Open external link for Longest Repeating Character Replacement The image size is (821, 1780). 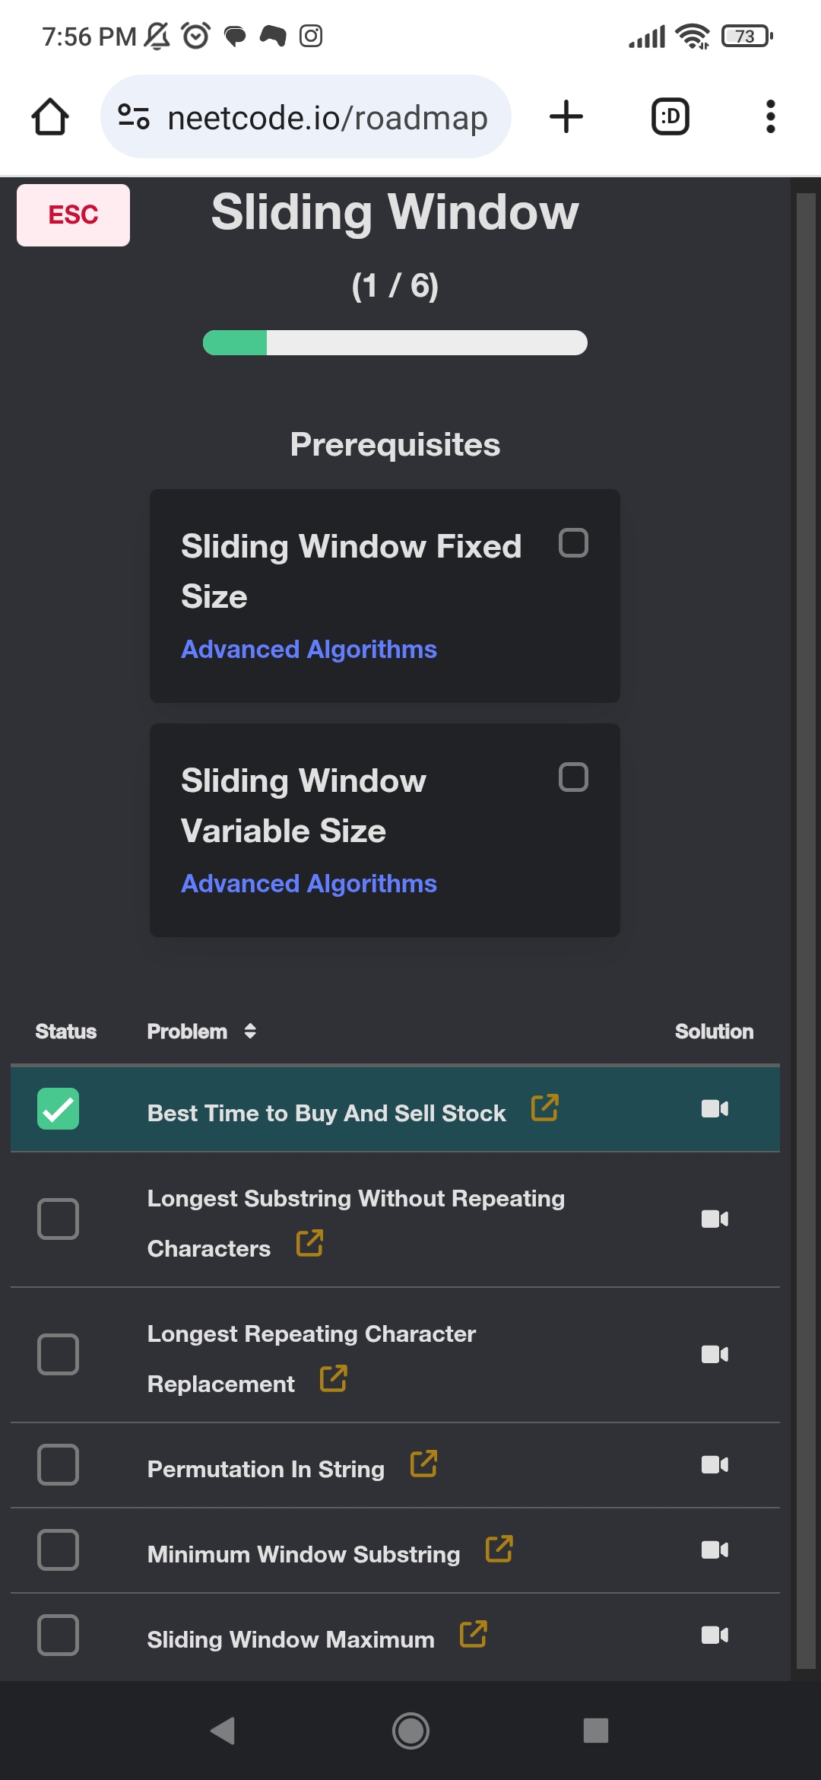(x=334, y=1378)
